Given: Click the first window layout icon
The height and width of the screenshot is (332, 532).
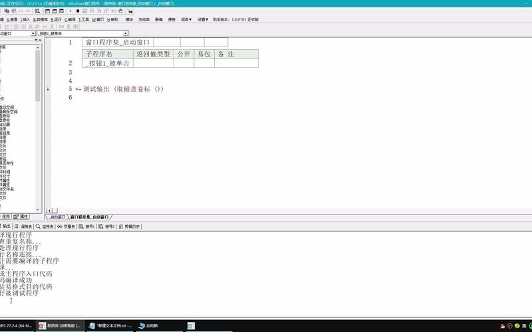Looking at the screenshot, I should tap(47, 11).
